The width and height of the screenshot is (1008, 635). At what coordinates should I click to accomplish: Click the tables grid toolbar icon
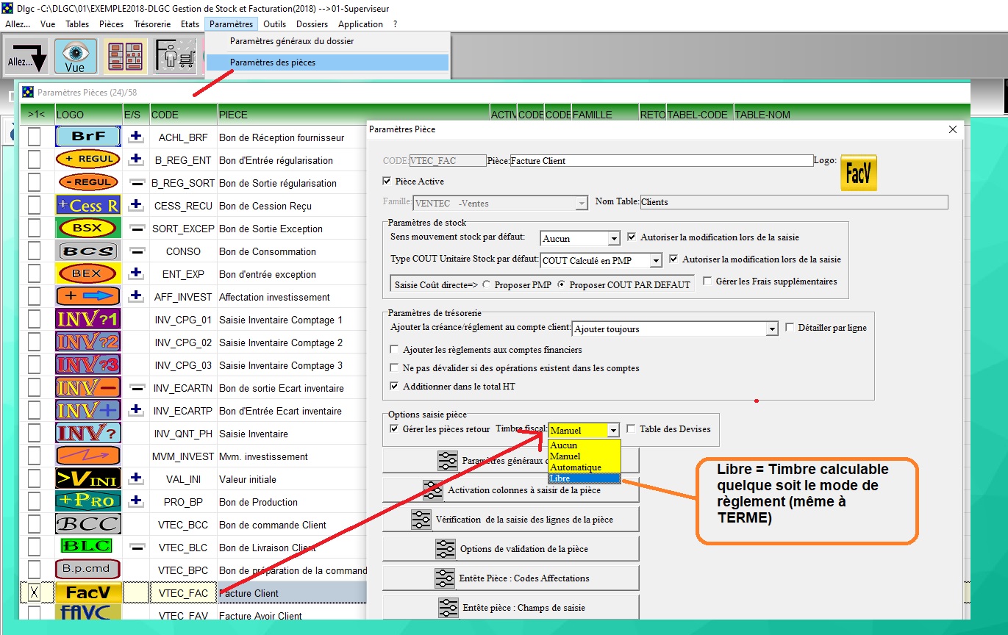(126, 57)
